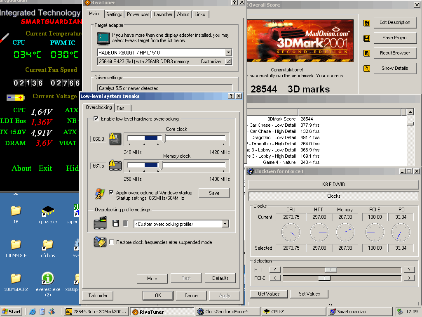Click the target adapter monitor icon

pos(103,38)
